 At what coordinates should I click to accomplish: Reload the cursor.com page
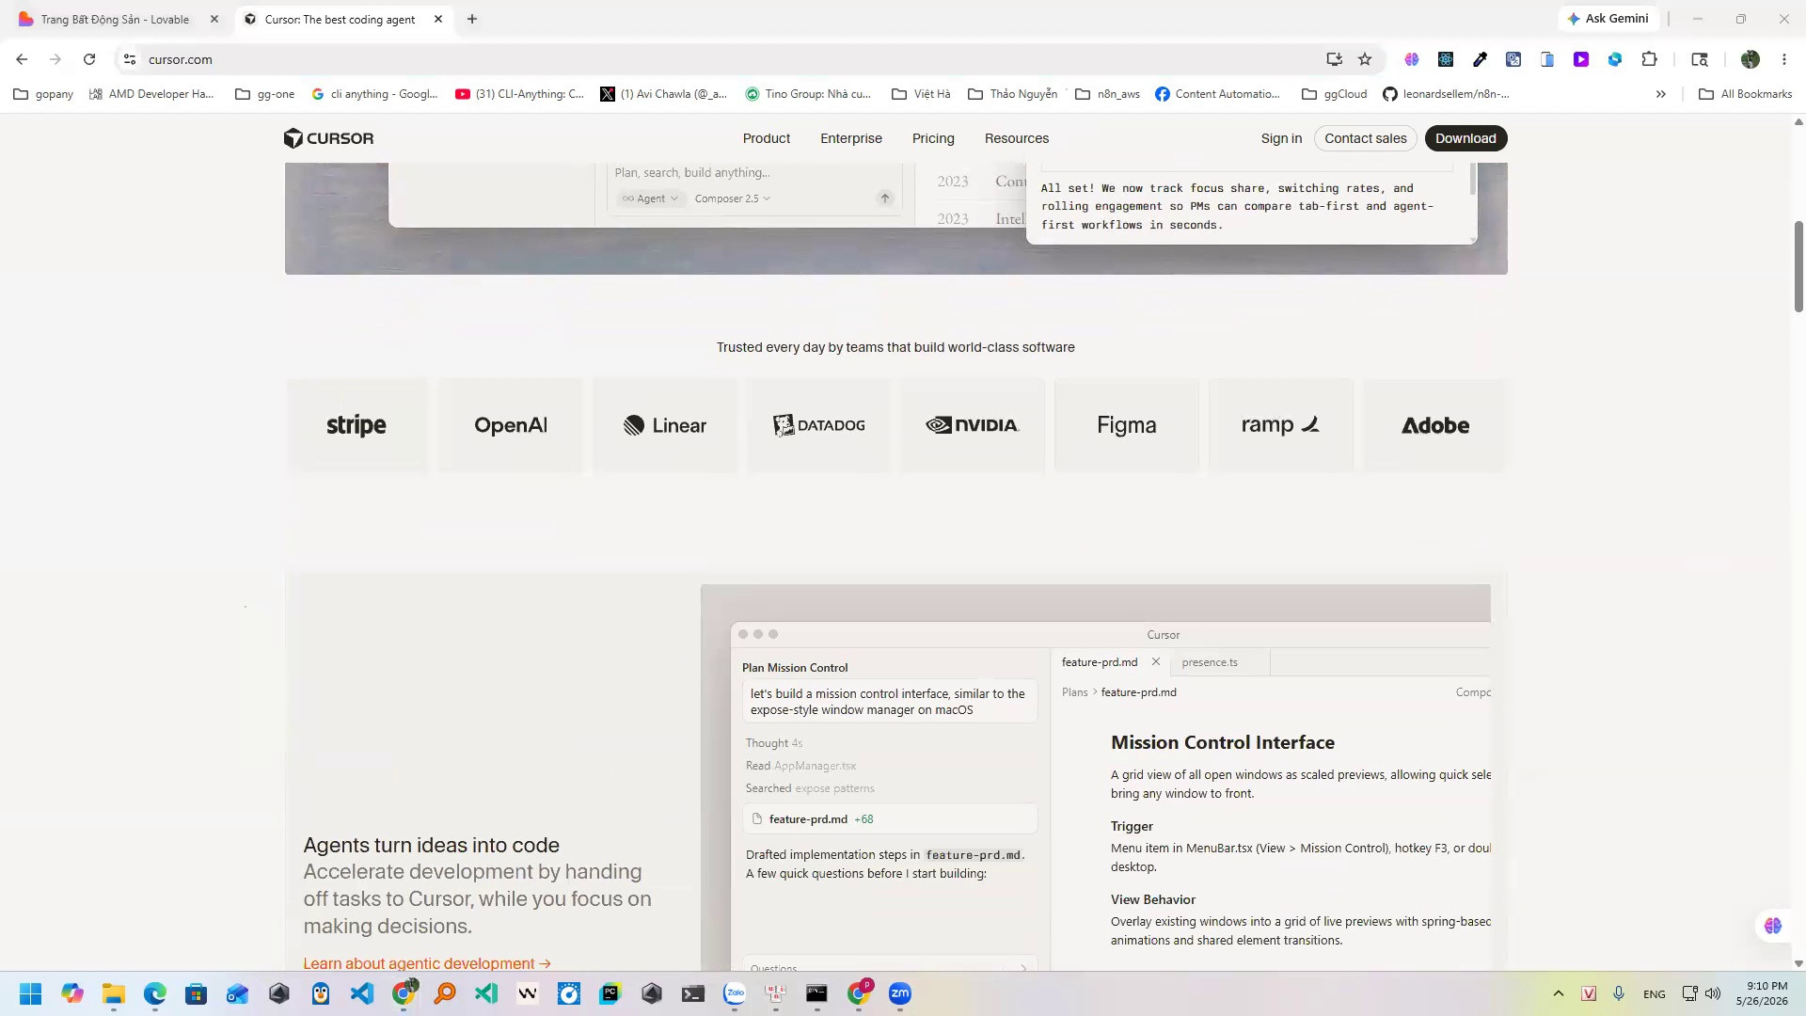89,59
